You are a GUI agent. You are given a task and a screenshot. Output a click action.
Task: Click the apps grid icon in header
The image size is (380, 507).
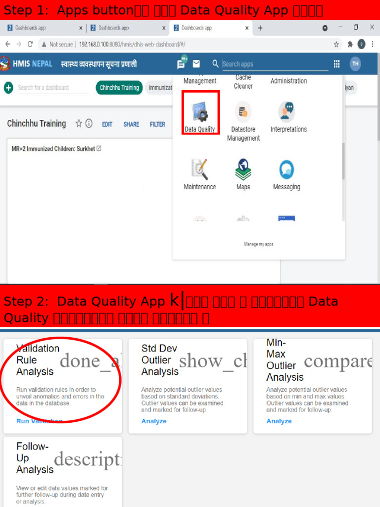336,64
